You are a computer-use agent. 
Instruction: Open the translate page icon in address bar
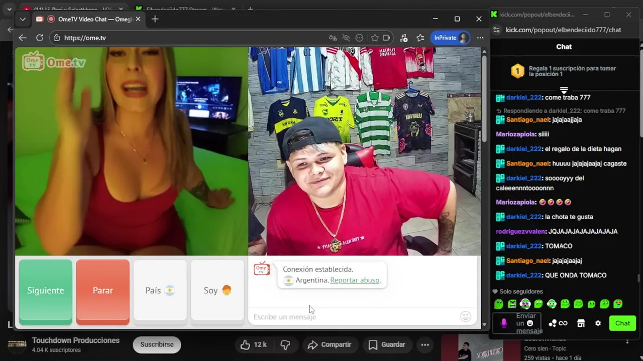[333, 38]
